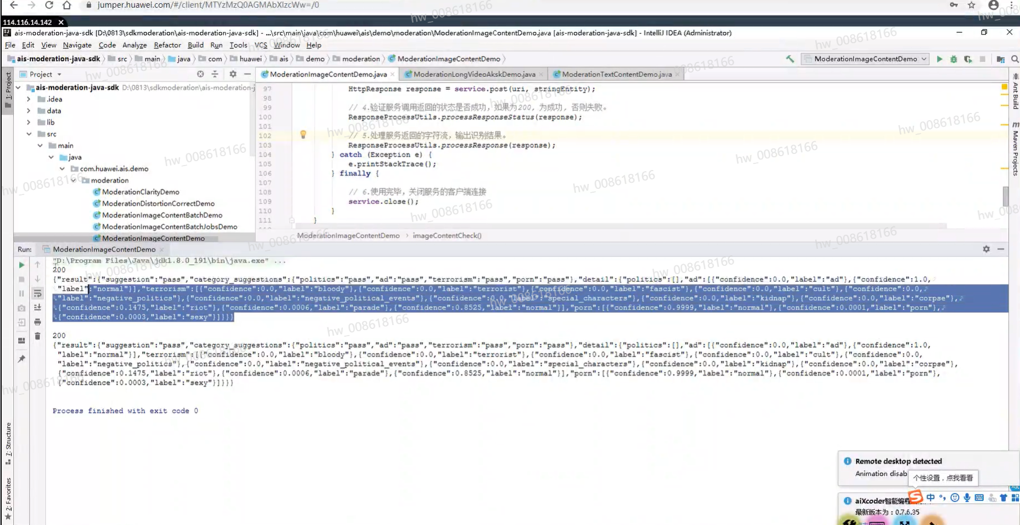Screen dimensions: 1020x525
Task: Rerun the program from the Run panel
Action: [x=22, y=265]
